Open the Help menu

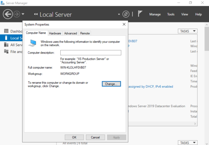pyautogui.click(x=198, y=14)
